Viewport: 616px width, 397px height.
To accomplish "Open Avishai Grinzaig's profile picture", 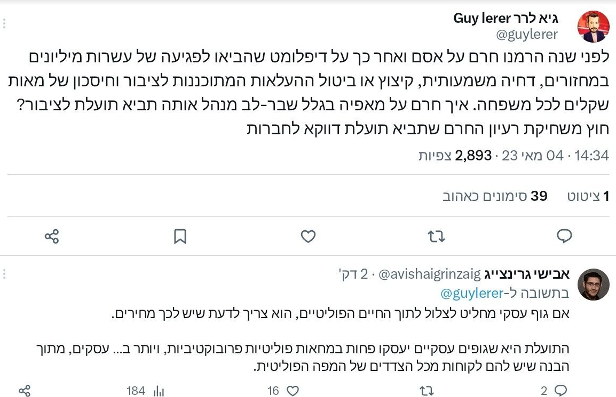I will point(594,285).
